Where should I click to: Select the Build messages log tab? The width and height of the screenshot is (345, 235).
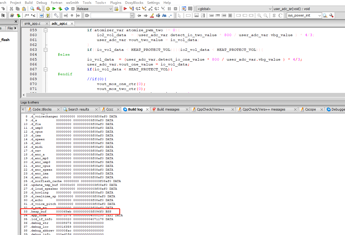click(168, 109)
